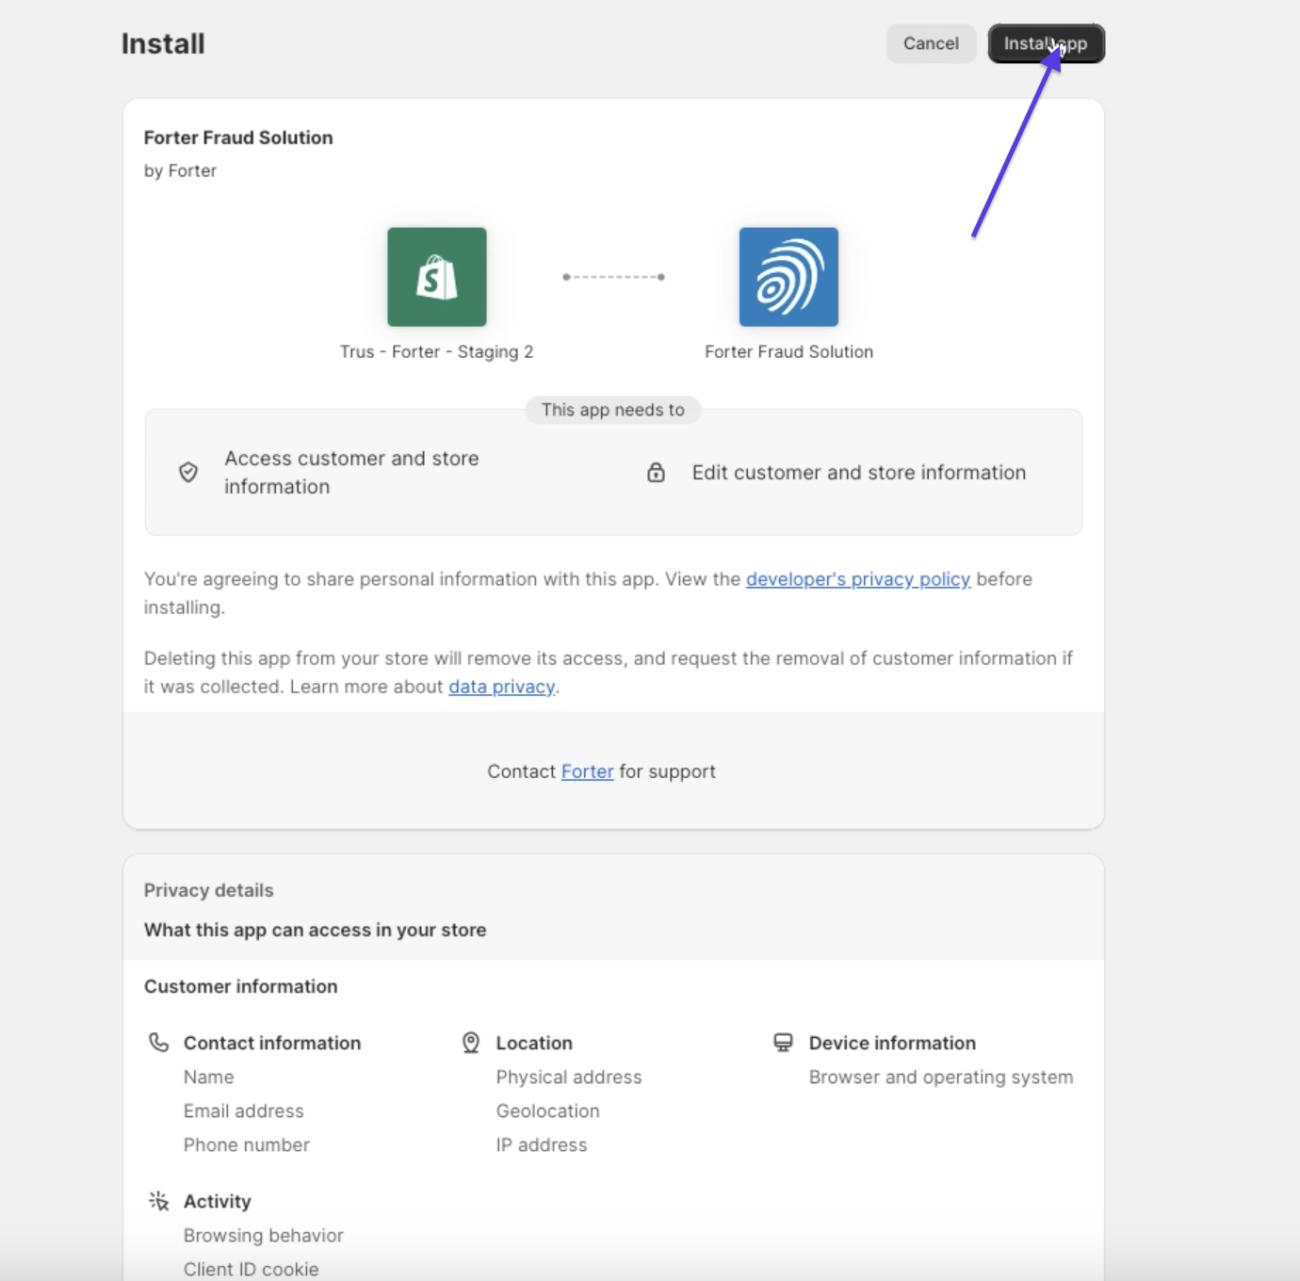
Task: Click the shield icon beside Access customer information
Action: [188, 472]
